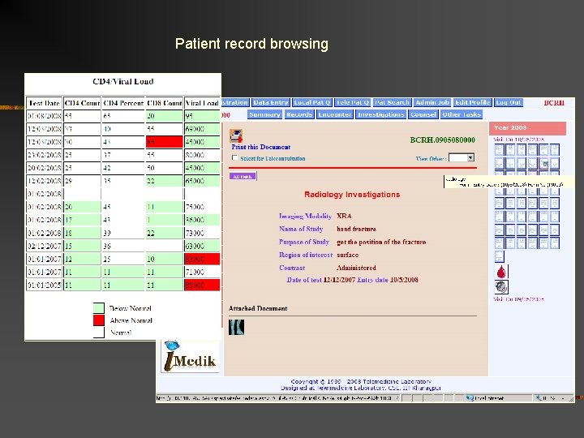Click the Print this Document link
The width and height of the screenshot is (584, 438).
point(260,147)
